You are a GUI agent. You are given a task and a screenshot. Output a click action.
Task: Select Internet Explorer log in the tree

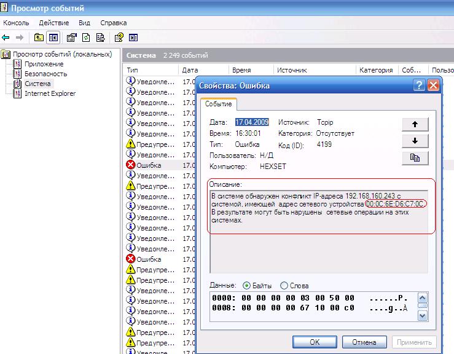point(50,93)
